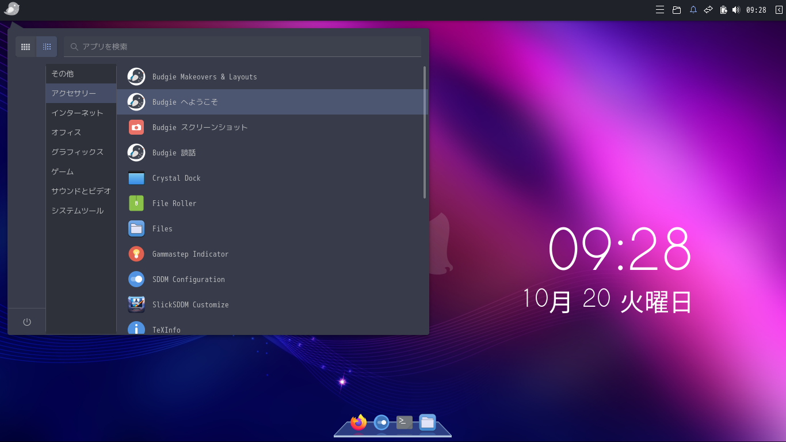The height and width of the screenshot is (442, 786).
Task: Open the battery status indicator
Action: (x=724, y=10)
